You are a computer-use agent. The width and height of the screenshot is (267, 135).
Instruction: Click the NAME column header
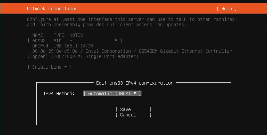[x=38, y=35]
